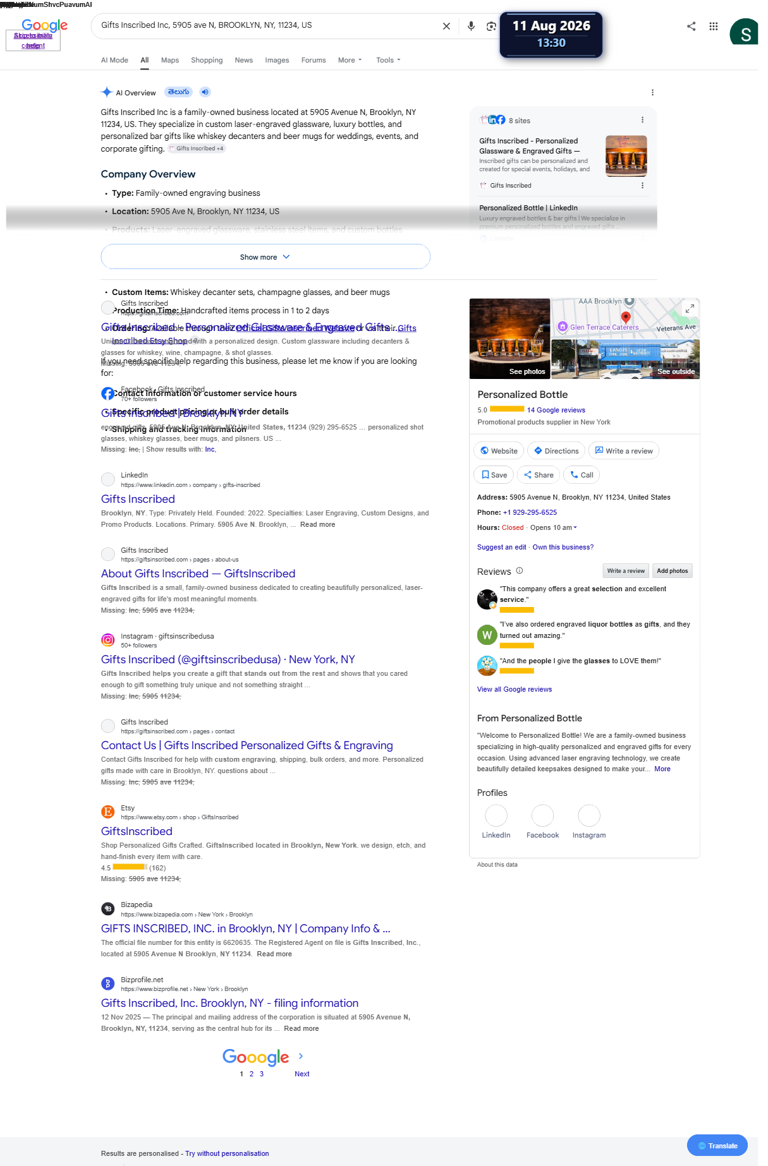The height and width of the screenshot is (1166, 768).
Task: Open the Tools dropdown
Action: tap(388, 60)
